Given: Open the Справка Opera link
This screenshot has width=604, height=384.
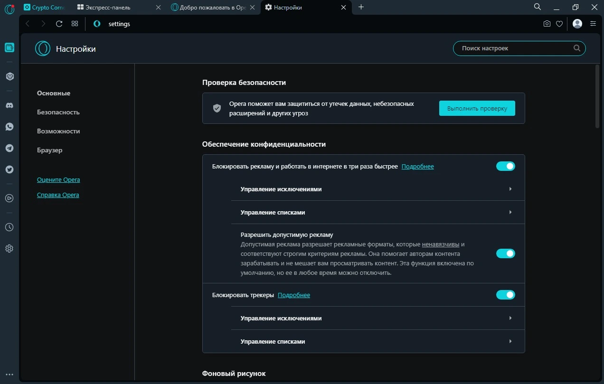Looking at the screenshot, I should (x=58, y=195).
